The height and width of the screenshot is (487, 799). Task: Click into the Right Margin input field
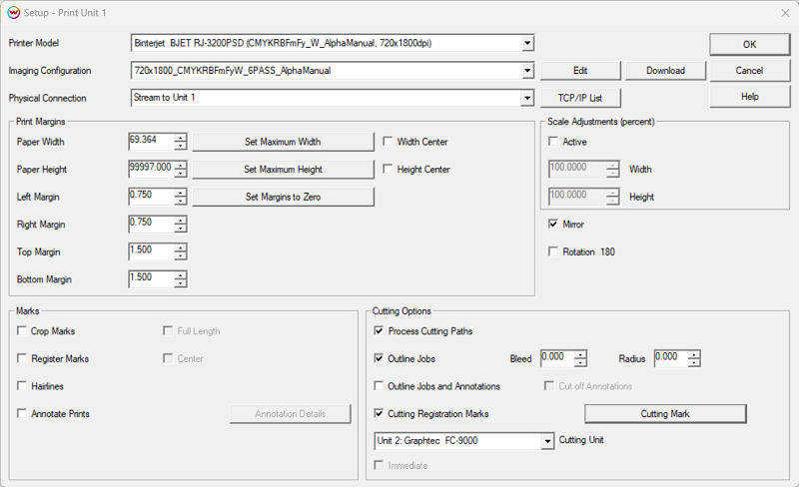click(x=152, y=224)
